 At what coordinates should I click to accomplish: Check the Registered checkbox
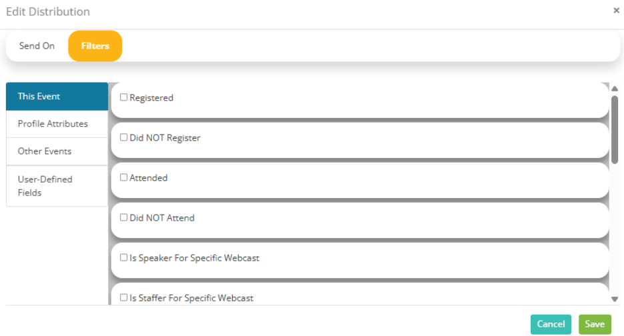click(x=124, y=97)
